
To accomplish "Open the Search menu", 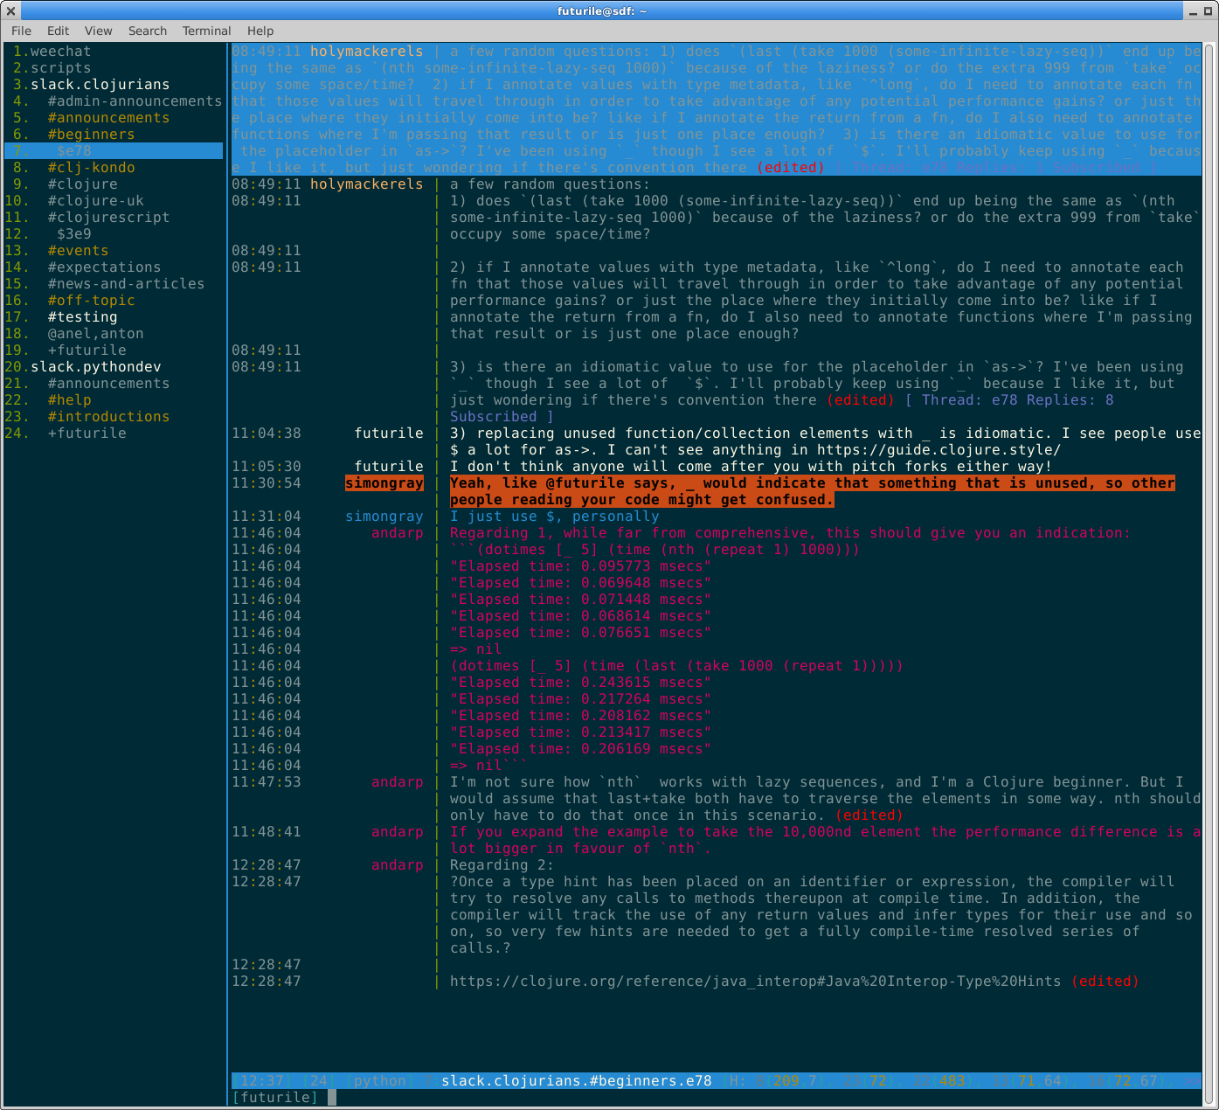I will click(x=147, y=31).
